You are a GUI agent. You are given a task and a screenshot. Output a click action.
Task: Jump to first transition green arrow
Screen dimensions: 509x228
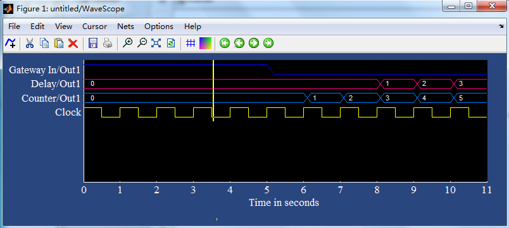pyautogui.click(x=225, y=43)
